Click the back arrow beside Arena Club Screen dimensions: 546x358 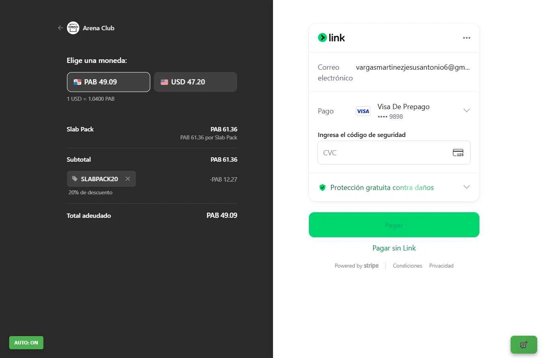click(x=61, y=28)
